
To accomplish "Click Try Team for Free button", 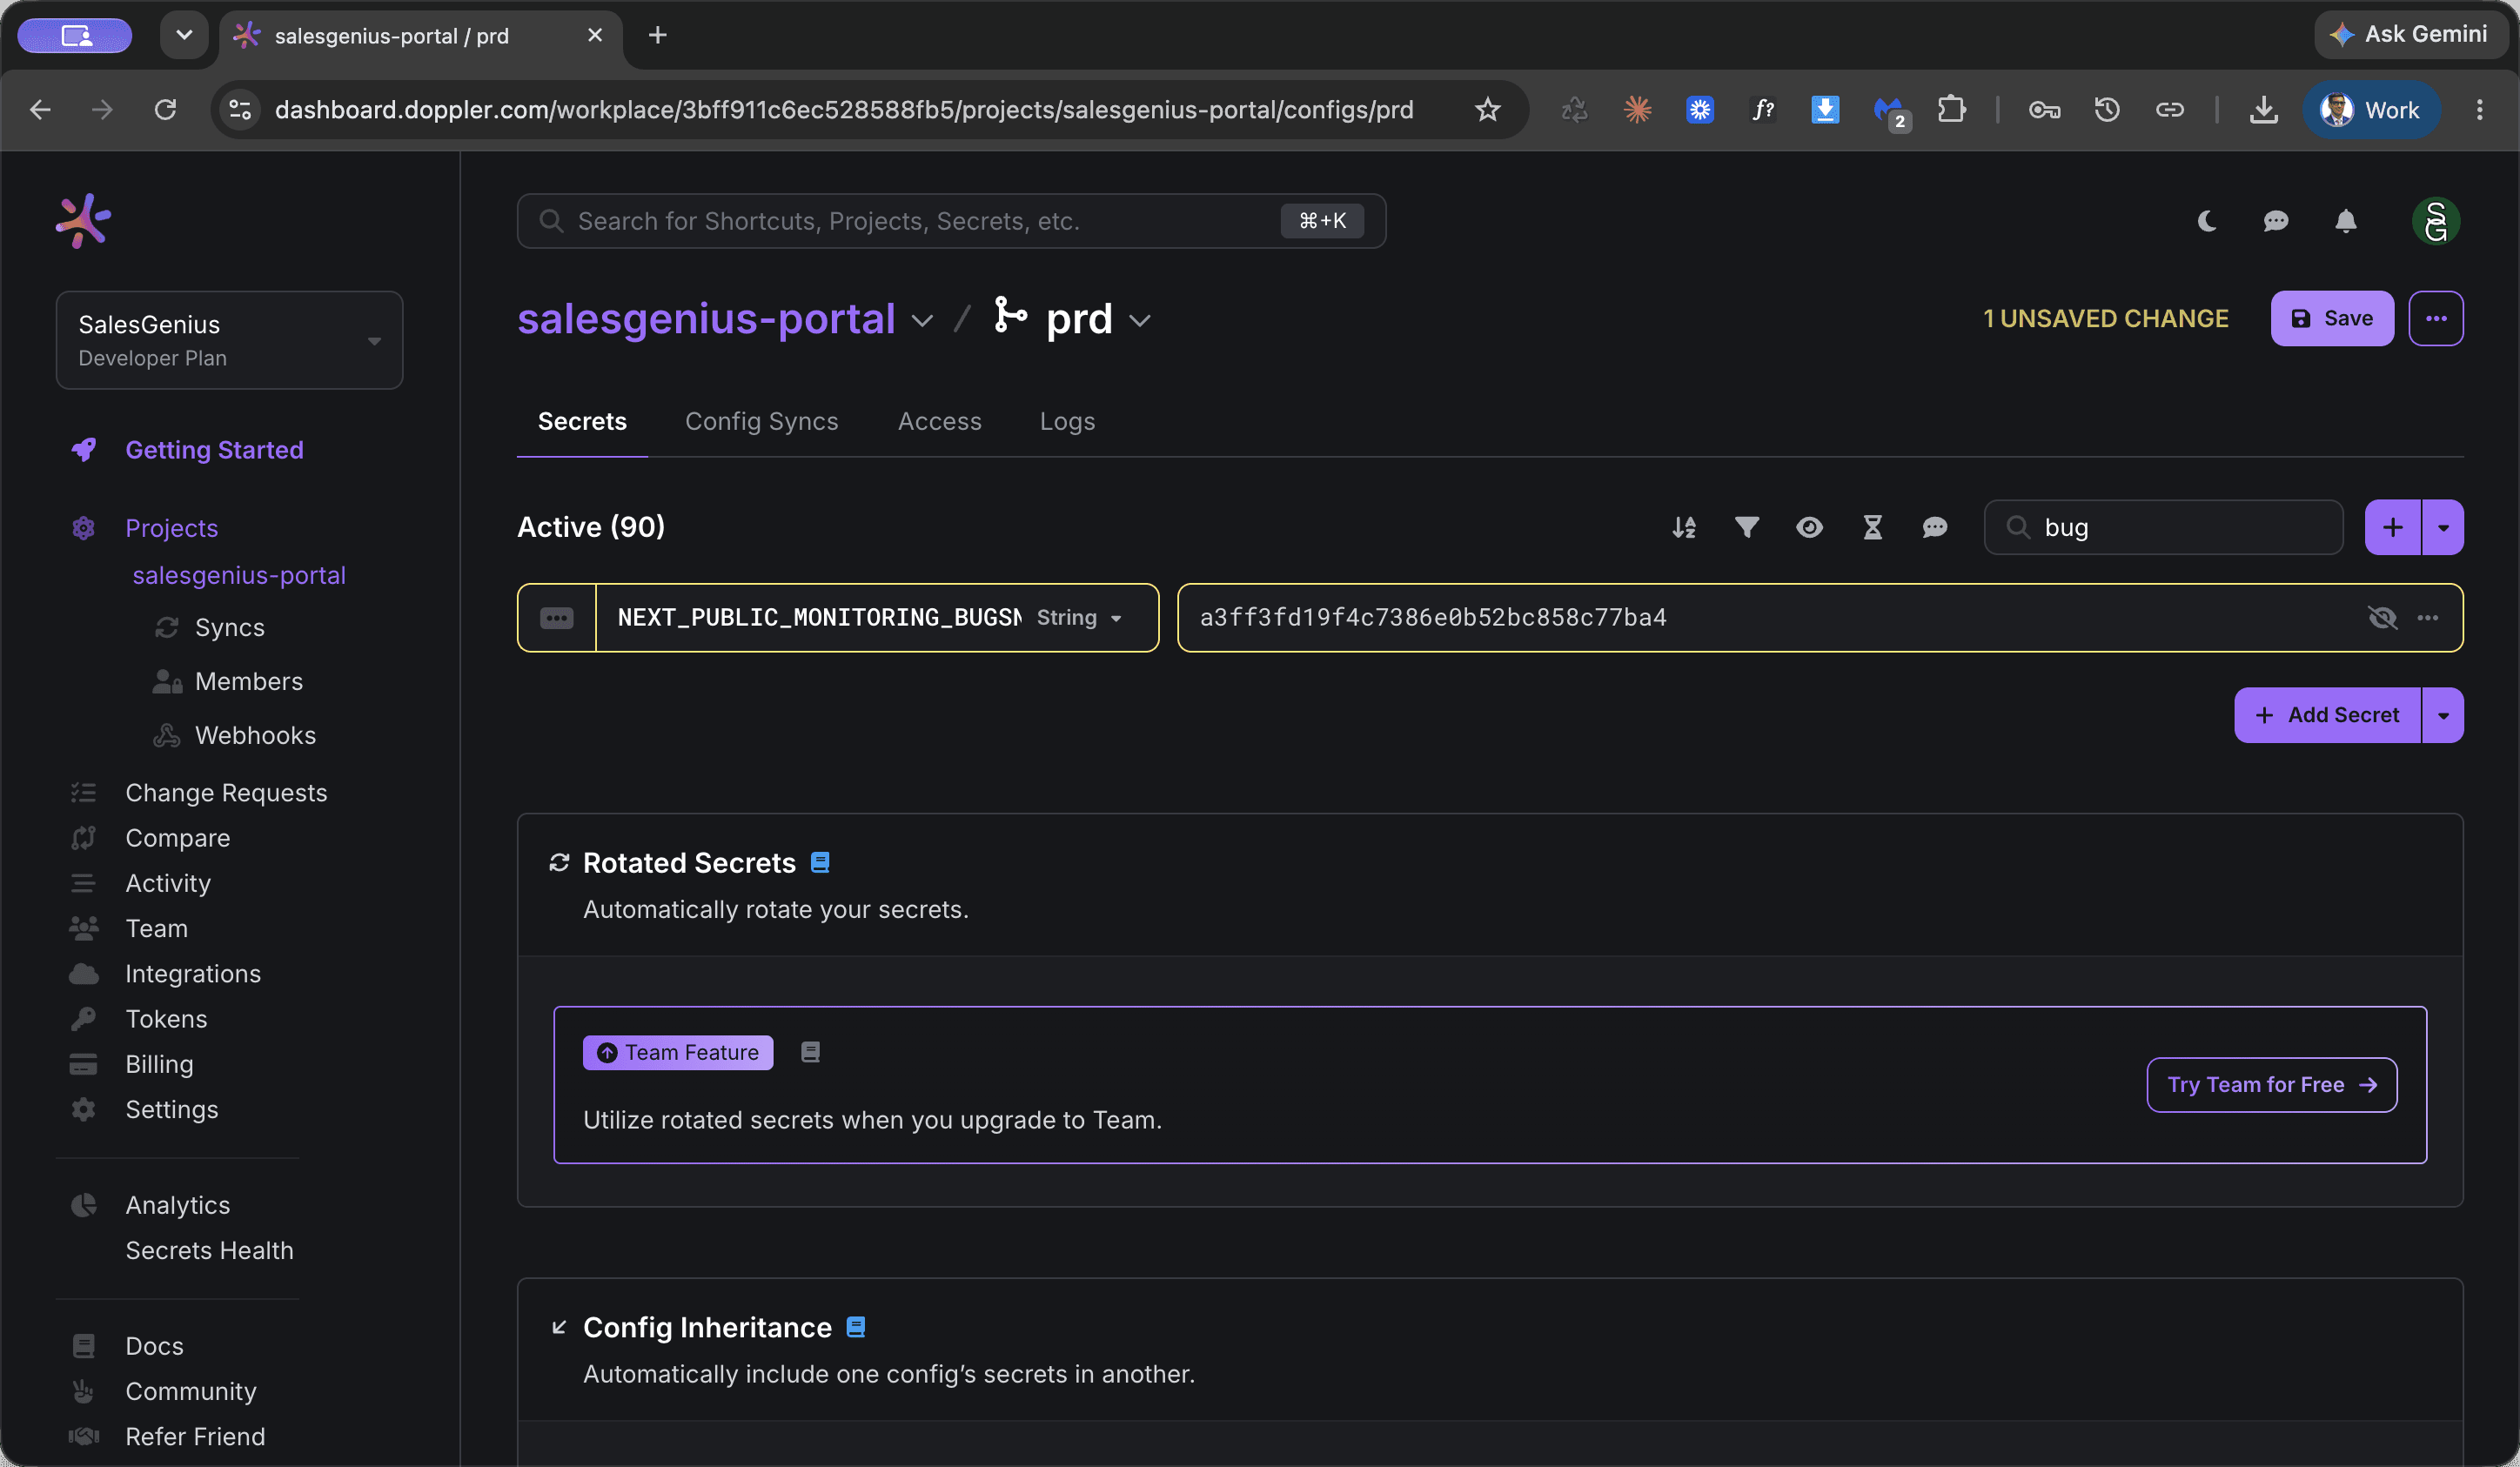I will pos(2271,1085).
